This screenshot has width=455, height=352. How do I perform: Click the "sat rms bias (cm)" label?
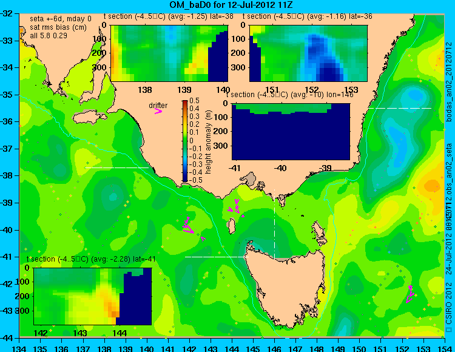click(58, 27)
